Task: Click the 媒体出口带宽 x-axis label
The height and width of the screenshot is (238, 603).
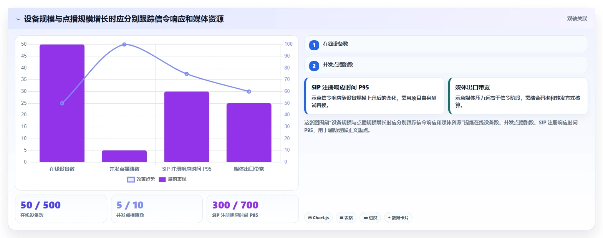Action: [x=249, y=169]
